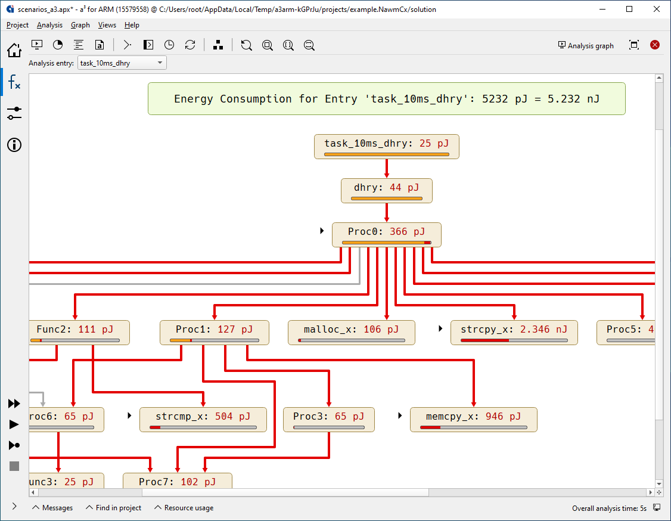Select the task_10ms_dhry graph node
The width and height of the screenshot is (671, 521).
(x=386, y=147)
